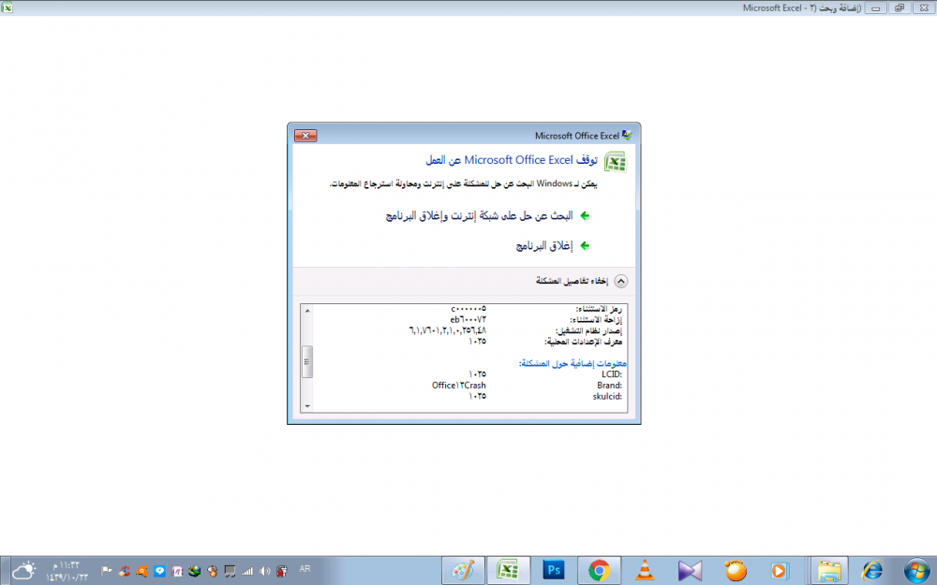Select the exception code value 'c٠٠٠٠٠٠٥'
The height and width of the screenshot is (585, 937).
[468, 309]
